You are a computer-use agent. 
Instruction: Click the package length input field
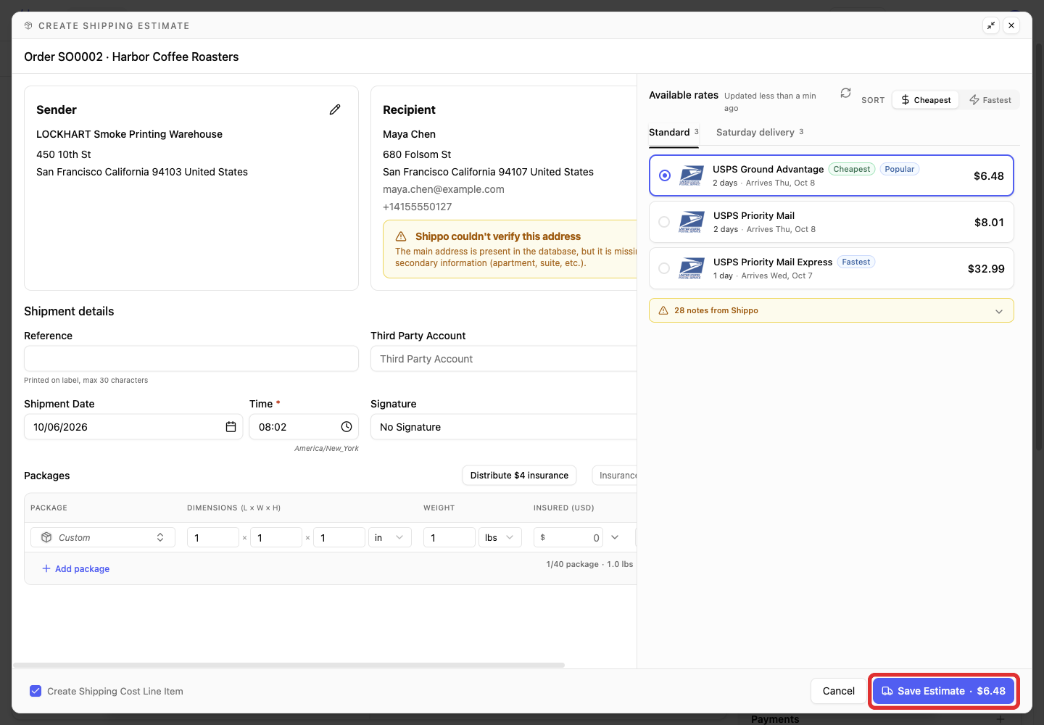point(213,537)
